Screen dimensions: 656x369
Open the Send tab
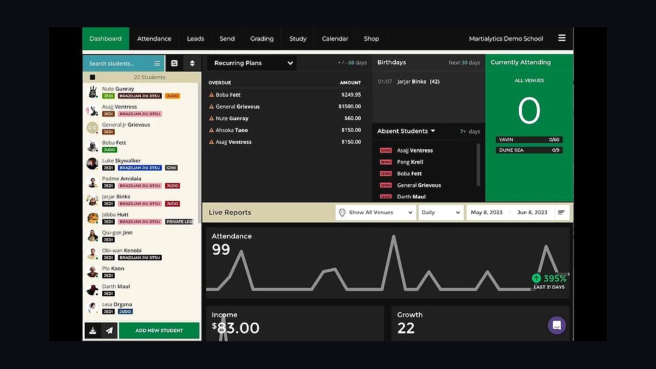point(227,38)
